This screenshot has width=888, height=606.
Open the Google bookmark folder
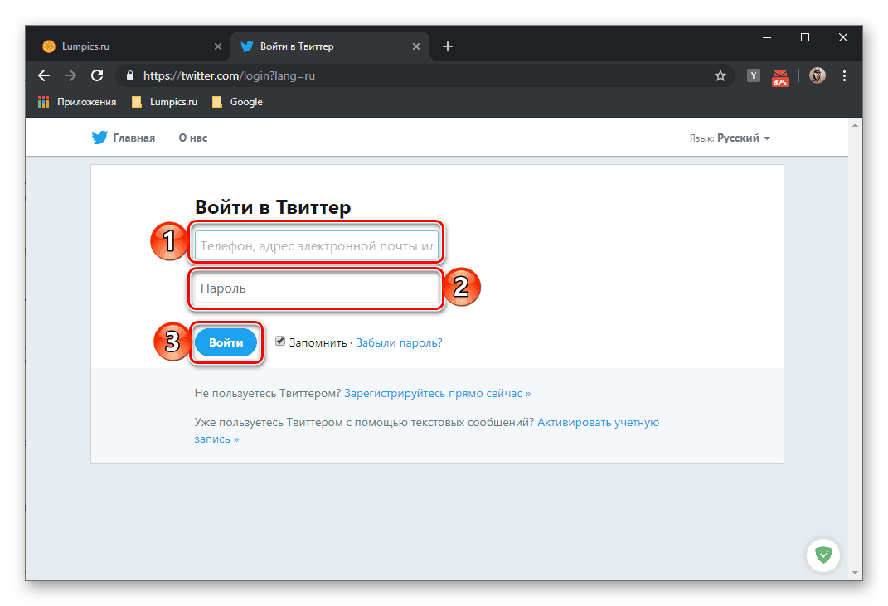[237, 102]
